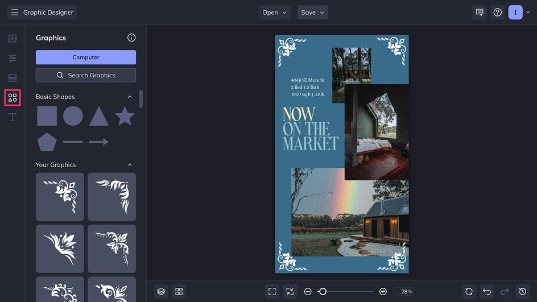Select the bedroom interior photo on canvas

coord(377,132)
